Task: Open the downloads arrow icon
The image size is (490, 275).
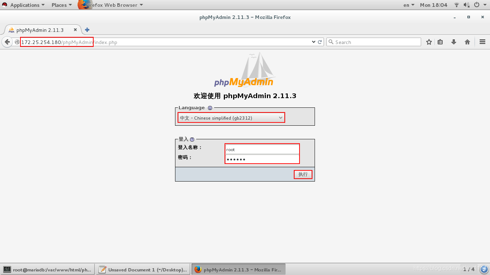Action: [454, 42]
